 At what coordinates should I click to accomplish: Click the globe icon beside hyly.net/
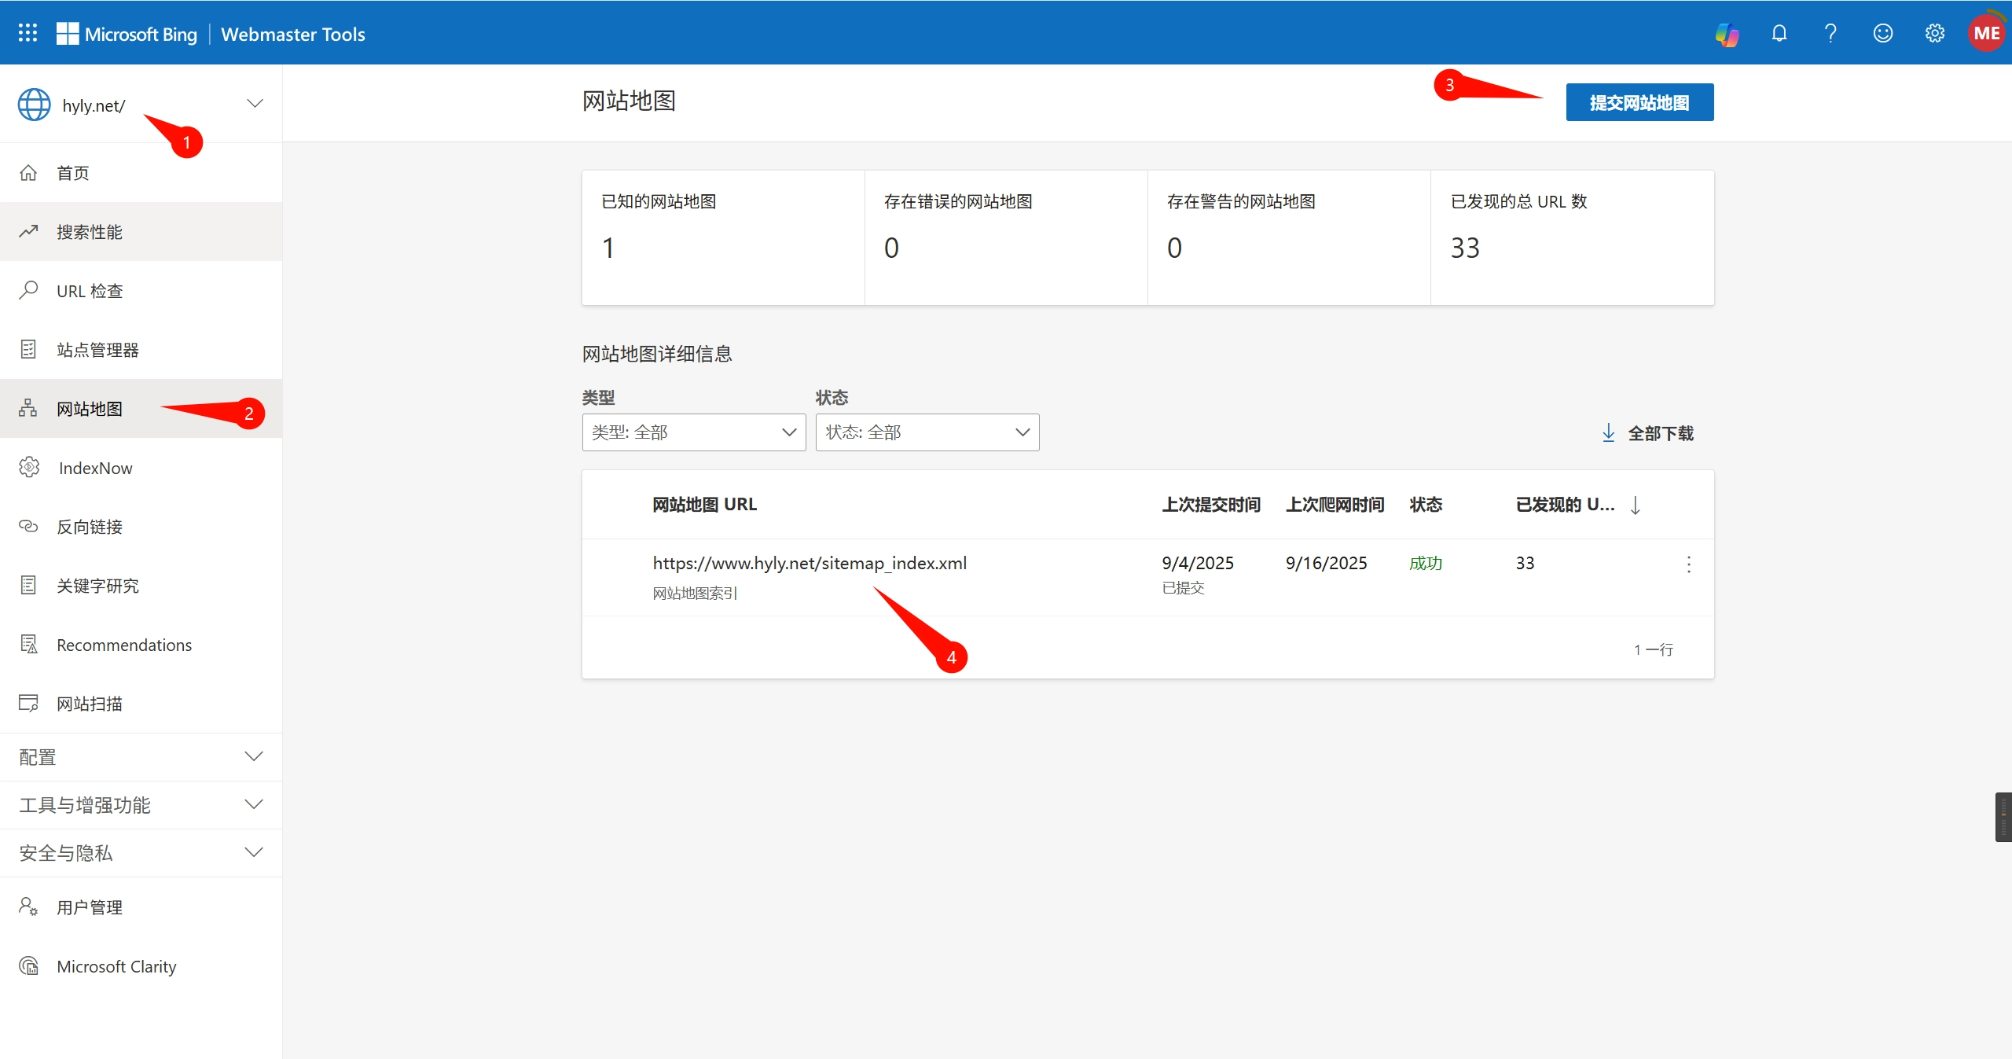point(34,105)
